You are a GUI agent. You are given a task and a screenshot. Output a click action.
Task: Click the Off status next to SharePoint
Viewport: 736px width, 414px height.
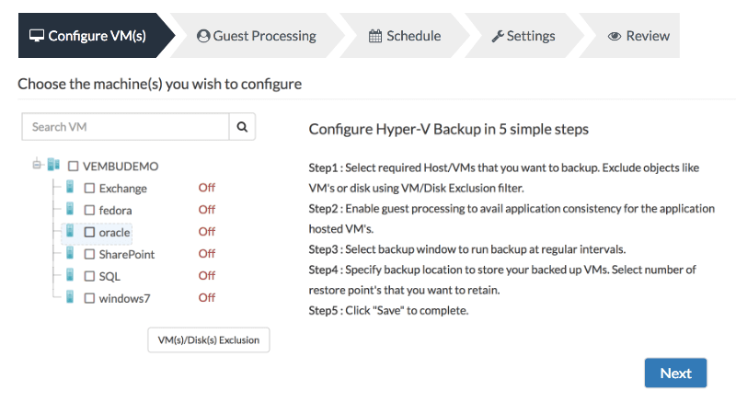pos(206,254)
